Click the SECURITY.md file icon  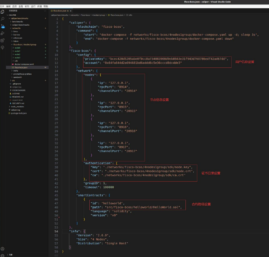[x=11, y=103]
